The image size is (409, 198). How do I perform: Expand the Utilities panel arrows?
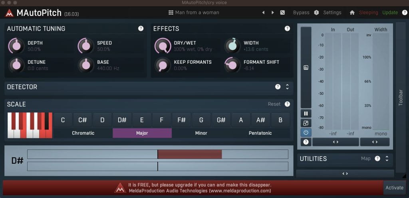coord(387,159)
